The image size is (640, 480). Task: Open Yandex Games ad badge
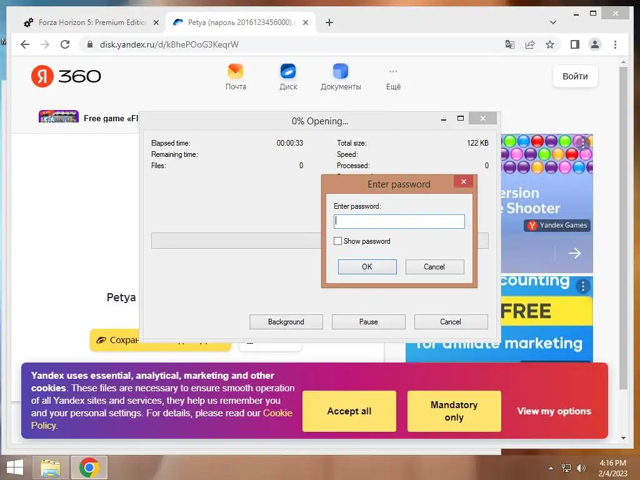pos(557,225)
